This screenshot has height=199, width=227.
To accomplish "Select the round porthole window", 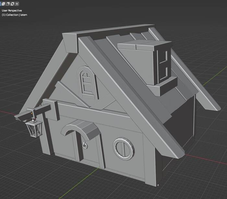I will [124, 148].
